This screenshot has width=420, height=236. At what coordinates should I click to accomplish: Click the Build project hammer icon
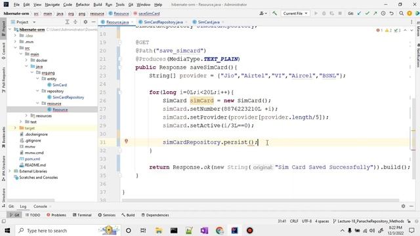click(x=274, y=13)
